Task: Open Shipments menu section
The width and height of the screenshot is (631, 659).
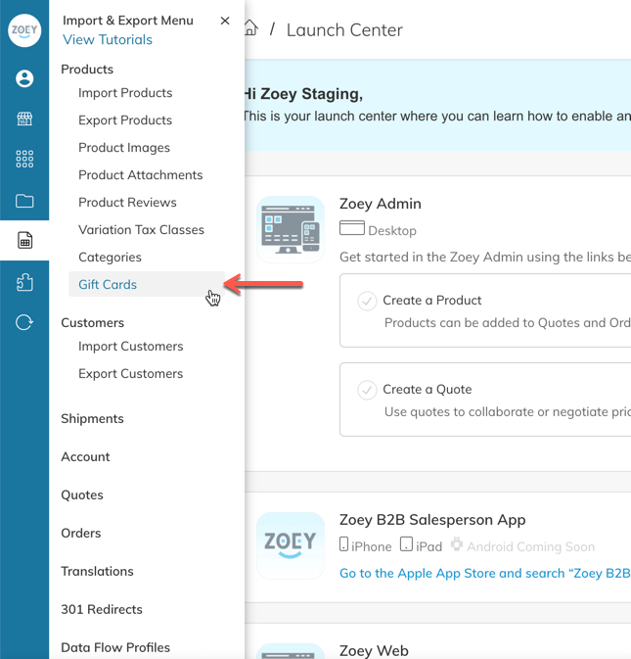Action: 92,418
